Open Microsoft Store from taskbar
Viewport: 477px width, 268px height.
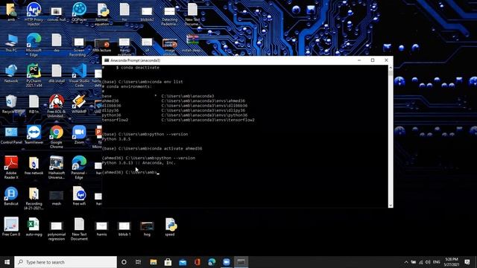click(168, 262)
